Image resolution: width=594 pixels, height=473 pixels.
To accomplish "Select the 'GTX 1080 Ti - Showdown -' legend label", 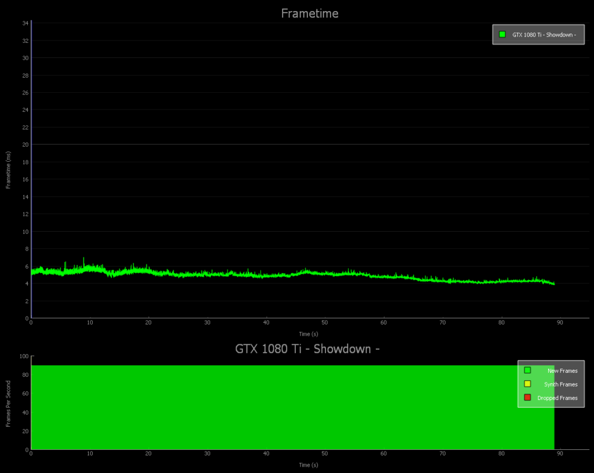I will pyautogui.click(x=544, y=35).
